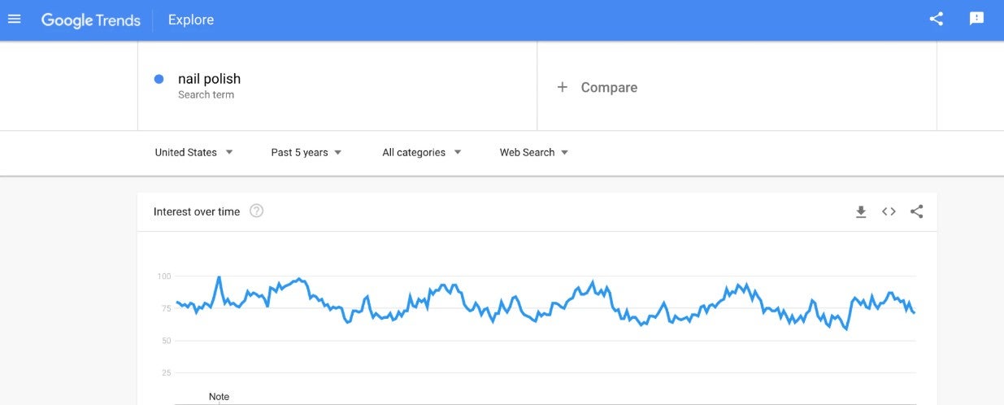Open the hamburger main menu
The width and height of the screenshot is (1004, 405).
pyautogui.click(x=14, y=19)
